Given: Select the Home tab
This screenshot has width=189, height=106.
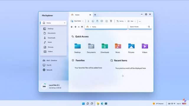Looking at the screenshot, I should point(81,15).
